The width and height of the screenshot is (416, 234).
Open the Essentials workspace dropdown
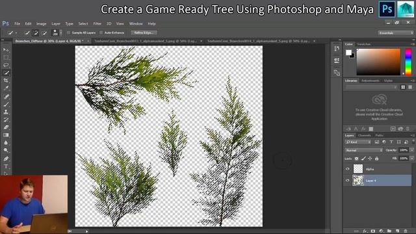pos(395,33)
